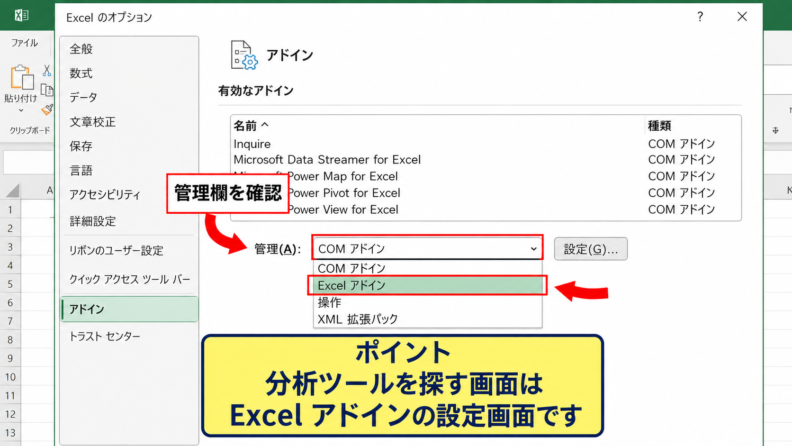Open 文章校正 settings

click(129, 122)
